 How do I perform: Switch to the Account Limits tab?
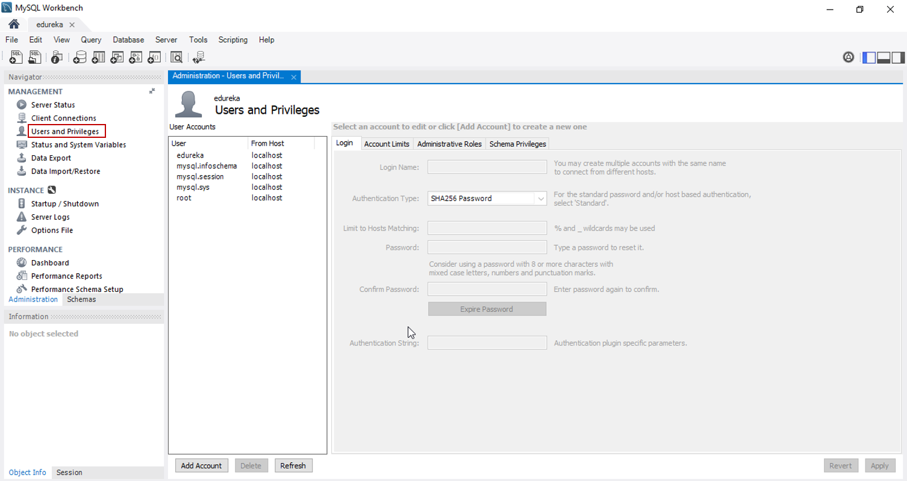[387, 144]
